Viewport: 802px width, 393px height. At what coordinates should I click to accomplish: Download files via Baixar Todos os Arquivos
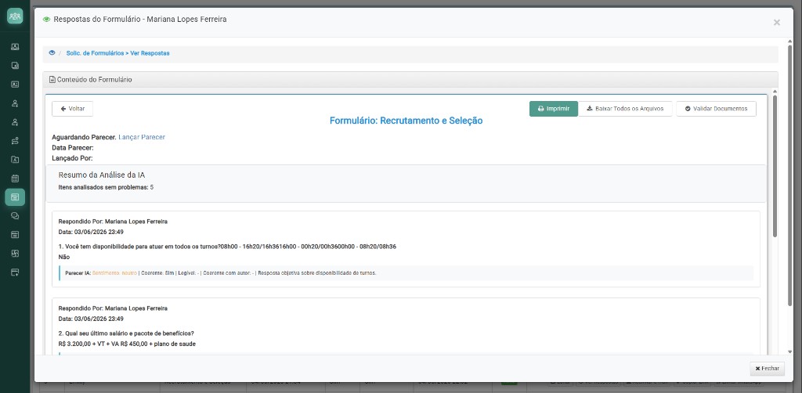[625, 109]
